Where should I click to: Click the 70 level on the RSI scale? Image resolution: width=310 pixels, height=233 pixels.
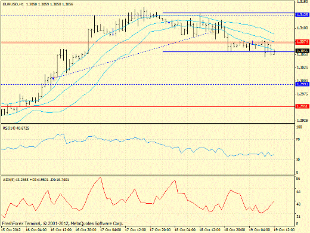point(298,140)
